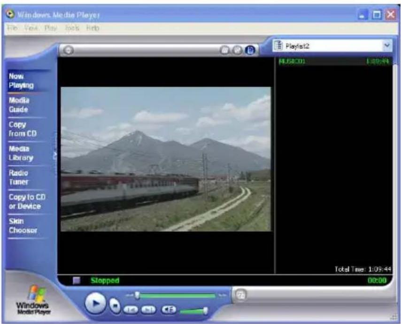Start playback with the Play button
The width and height of the screenshot is (401, 324).
[95, 303]
